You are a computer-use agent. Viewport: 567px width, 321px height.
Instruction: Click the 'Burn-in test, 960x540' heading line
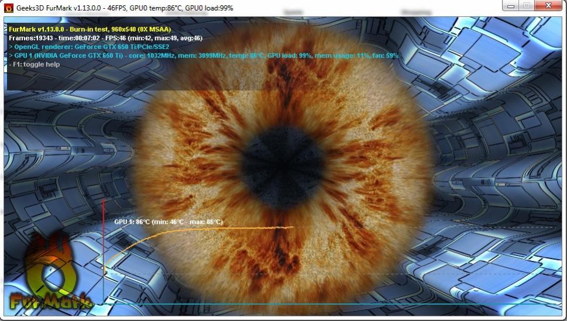point(90,29)
